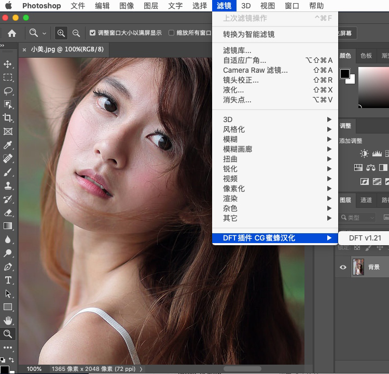Select the Move tool
The width and height of the screenshot is (389, 374).
(x=8, y=64)
